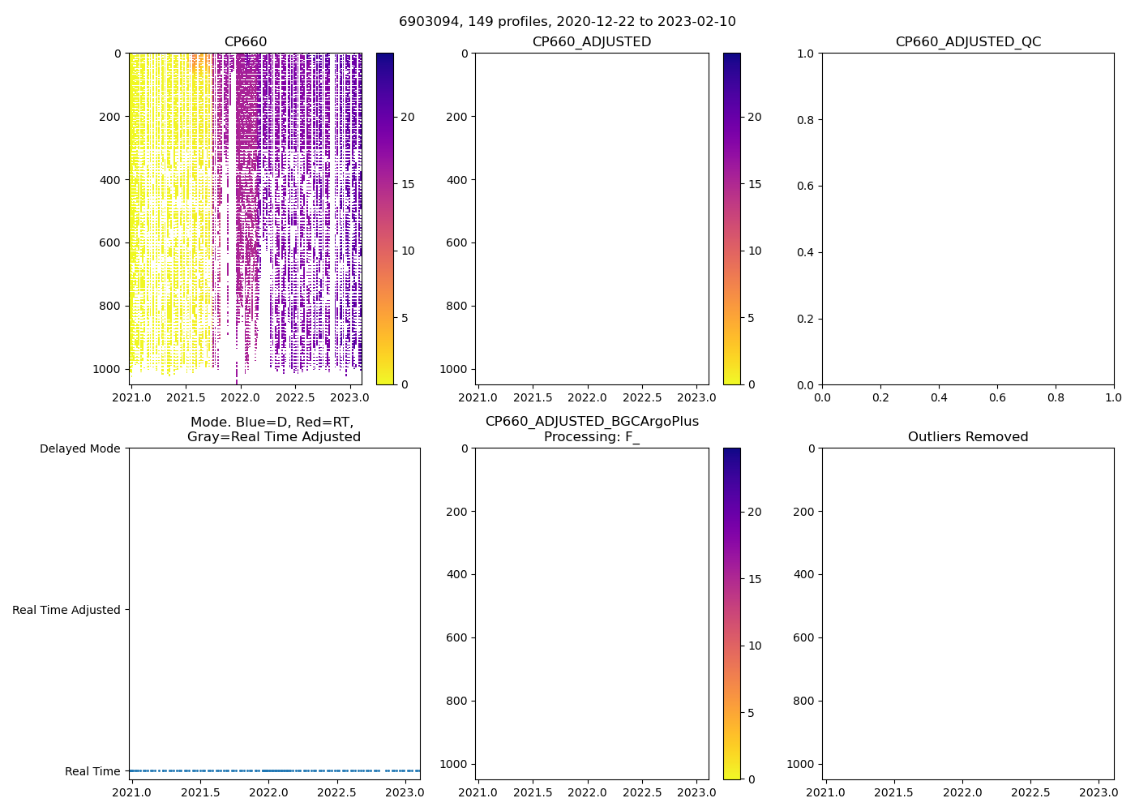Screen dimensions: 1135x811
Task: Select the "CP660_ADJUSTED_QC" plot title
Action: pos(967,42)
